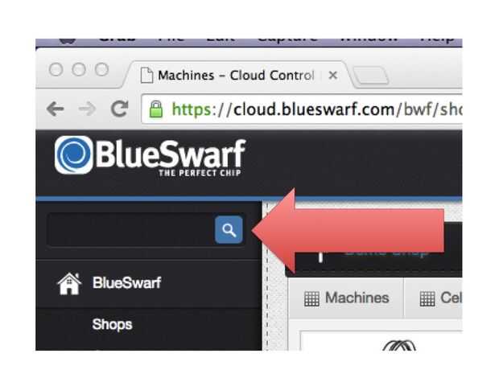Reload the page with refresh icon
The width and height of the screenshot is (499, 374).
(x=120, y=109)
